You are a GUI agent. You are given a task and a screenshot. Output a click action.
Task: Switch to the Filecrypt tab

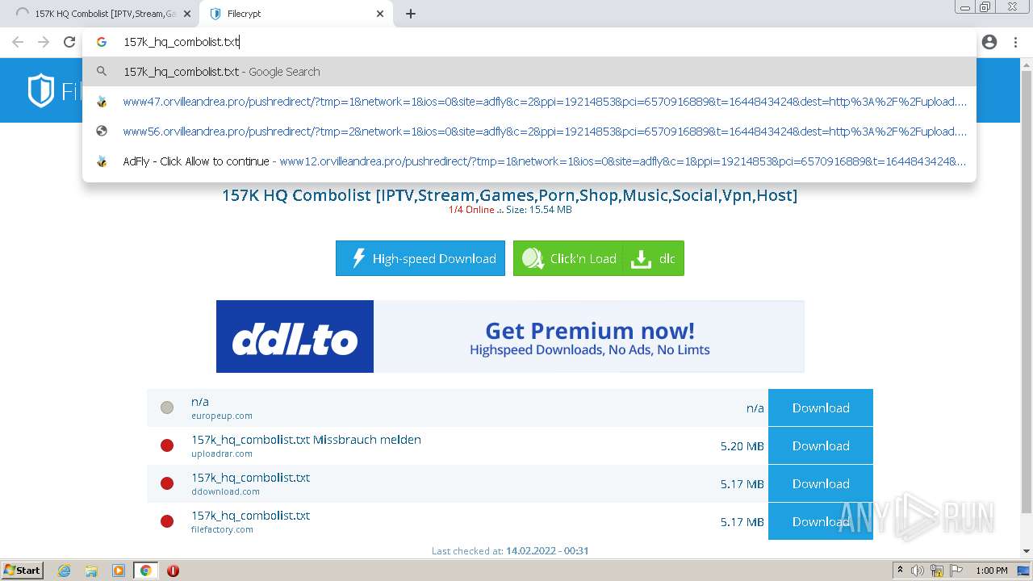[x=295, y=14]
